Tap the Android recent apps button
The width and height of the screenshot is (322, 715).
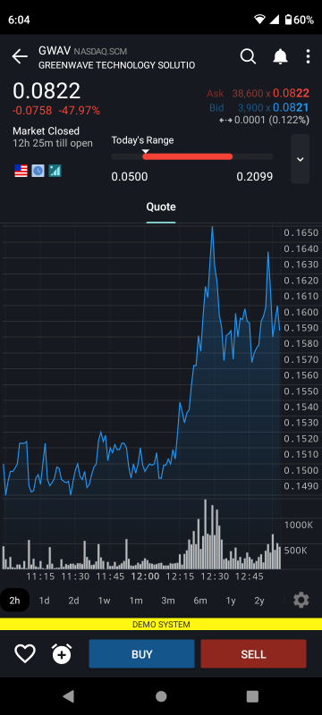click(x=252, y=696)
